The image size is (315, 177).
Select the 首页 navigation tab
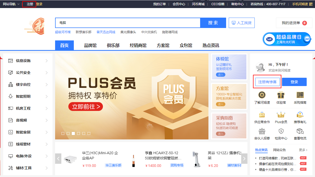coord(64,45)
